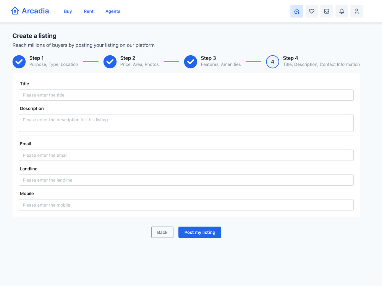The height and width of the screenshot is (286, 382).
Task: Click 'Reach millions of buyers' subtitle text
Action: pyautogui.click(x=84, y=45)
